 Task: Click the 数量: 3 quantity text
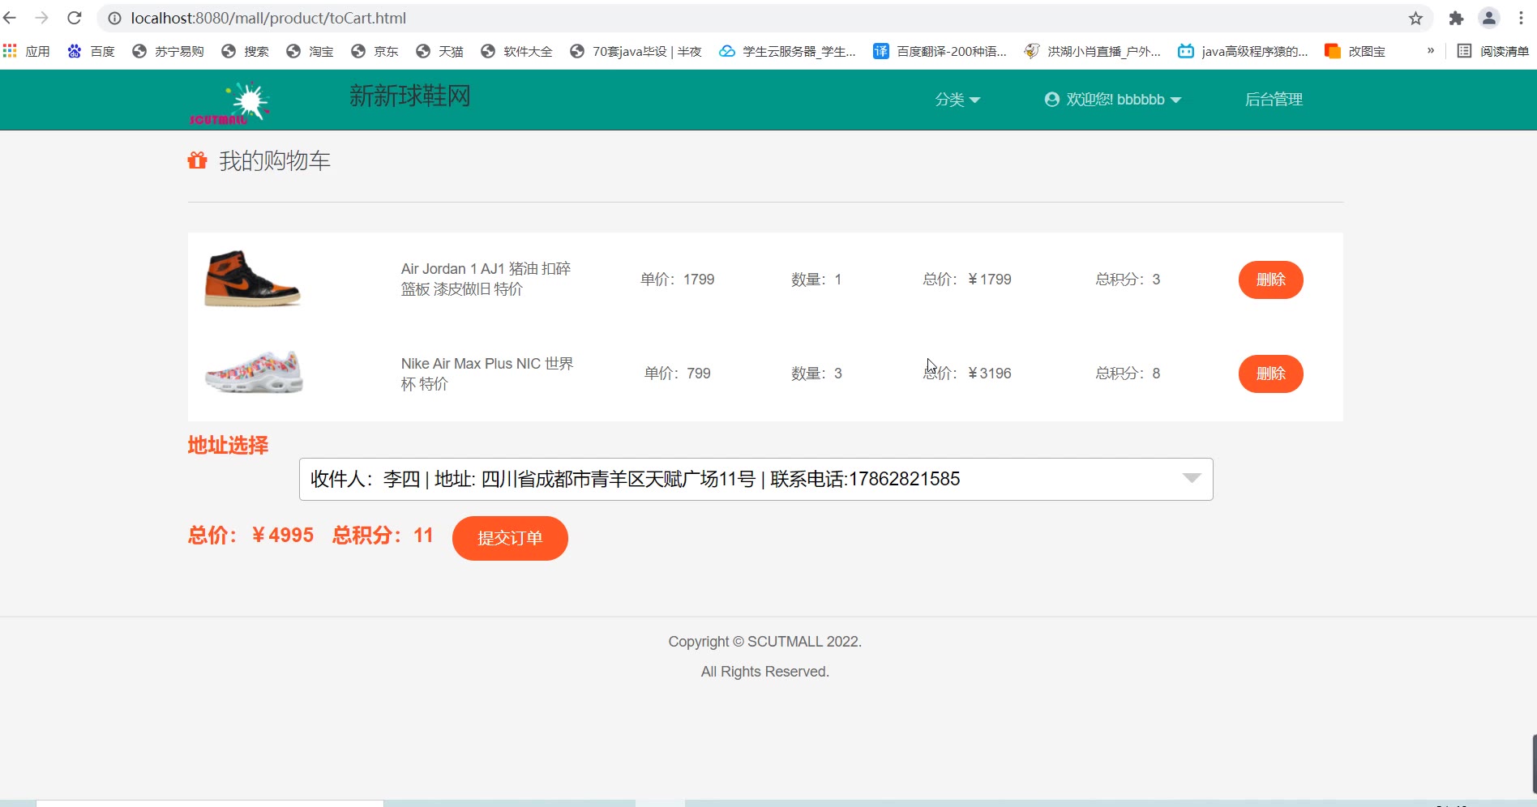(816, 374)
